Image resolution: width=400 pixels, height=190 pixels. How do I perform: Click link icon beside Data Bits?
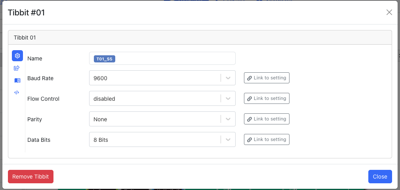[x=250, y=139]
